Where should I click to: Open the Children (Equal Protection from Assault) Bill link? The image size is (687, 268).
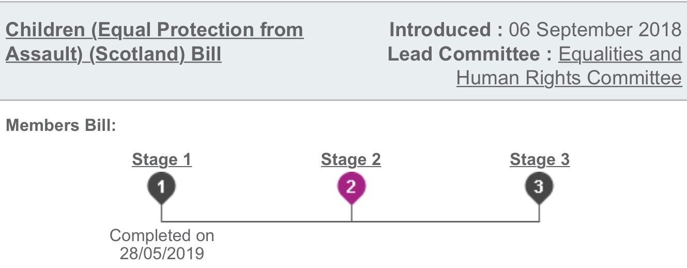[x=154, y=30]
